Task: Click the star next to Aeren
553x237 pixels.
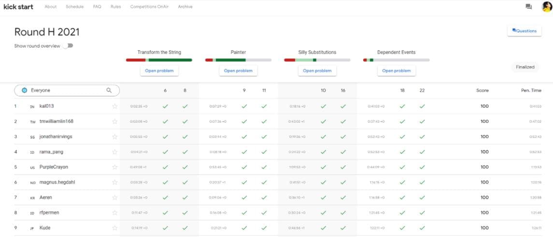Action: pos(114,197)
